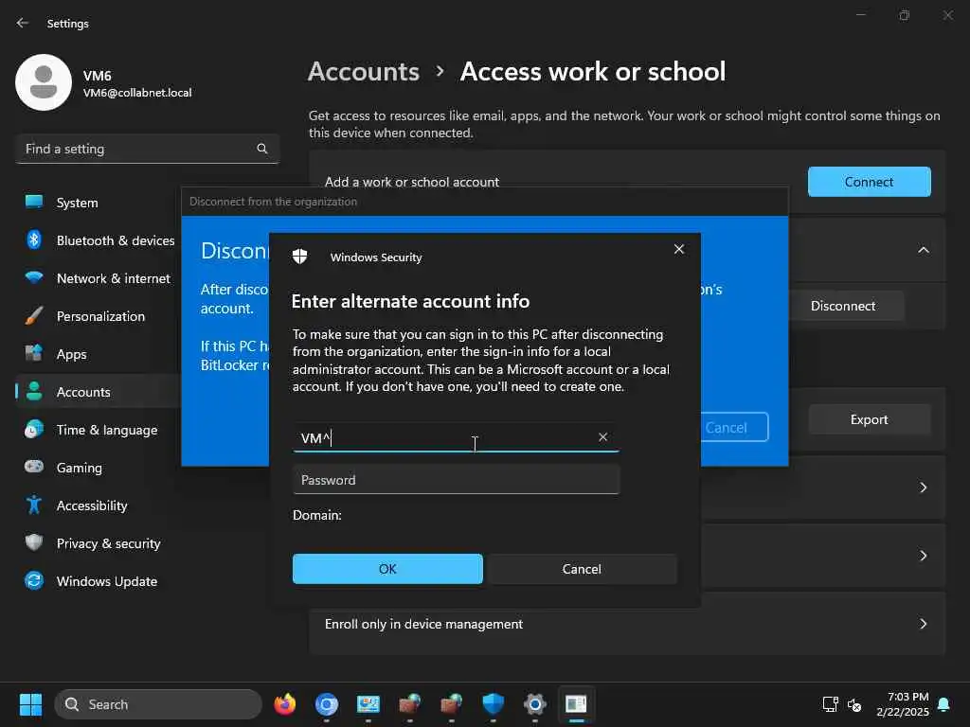
Task: Open the remote desktop monitor taskbar icon
Action: [x=368, y=704]
